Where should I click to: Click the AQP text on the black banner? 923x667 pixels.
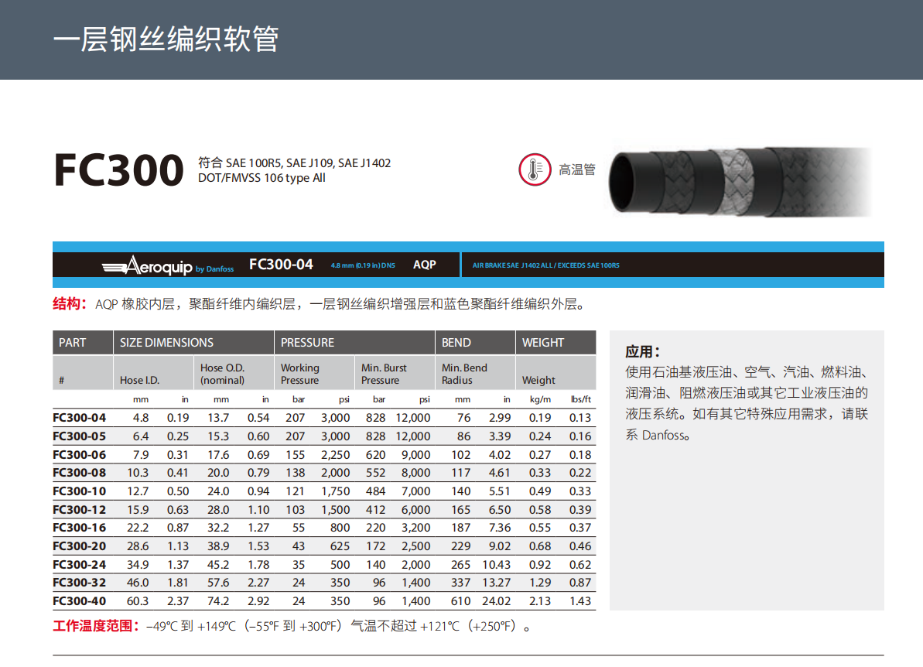pos(424,265)
